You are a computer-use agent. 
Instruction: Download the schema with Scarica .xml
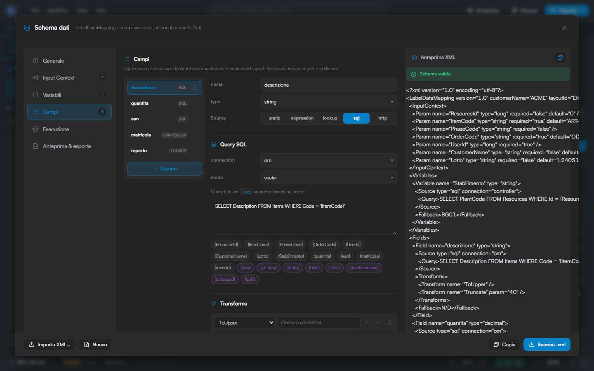[547, 345]
